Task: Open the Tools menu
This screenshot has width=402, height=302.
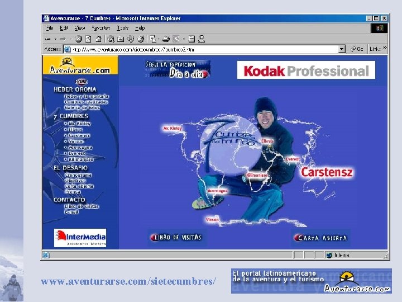Action: (x=122, y=28)
